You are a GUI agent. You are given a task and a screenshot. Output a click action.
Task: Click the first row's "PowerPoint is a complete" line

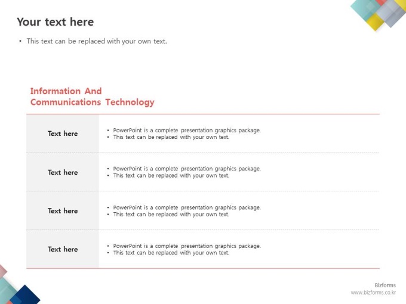pos(186,130)
